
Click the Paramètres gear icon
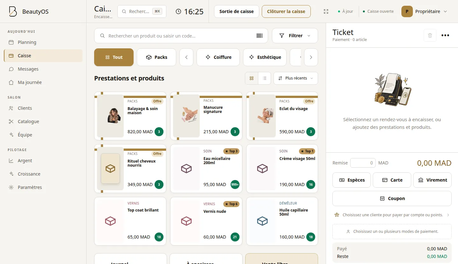click(11, 187)
